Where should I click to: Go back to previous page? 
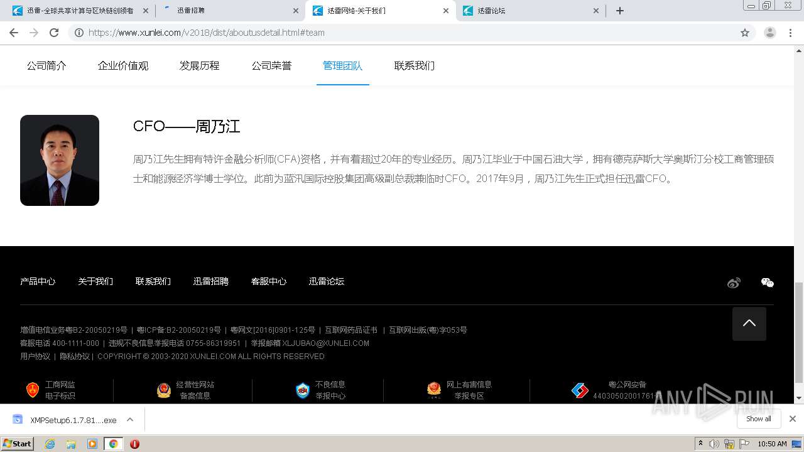[x=14, y=33]
